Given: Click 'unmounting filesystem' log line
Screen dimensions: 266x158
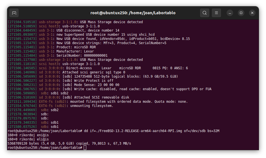Looking at the screenshot, I should tap(60, 106).
